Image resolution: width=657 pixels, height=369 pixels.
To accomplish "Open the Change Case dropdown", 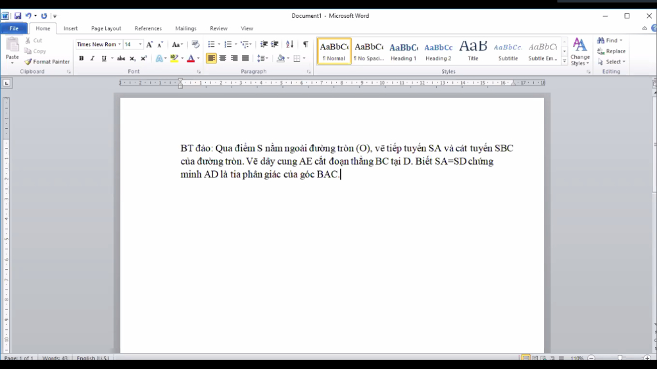I will (x=178, y=44).
